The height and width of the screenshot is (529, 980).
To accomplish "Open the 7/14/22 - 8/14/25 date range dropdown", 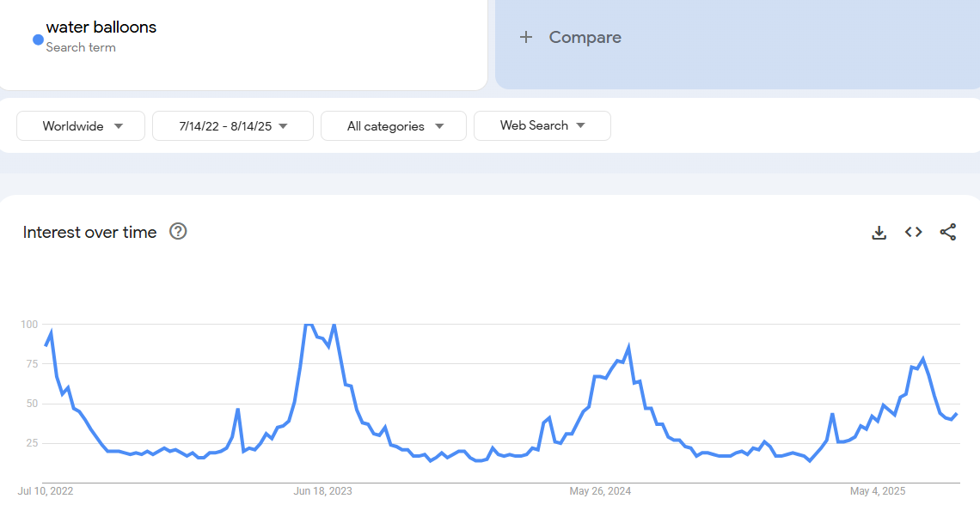I will [x=232, y=125].
